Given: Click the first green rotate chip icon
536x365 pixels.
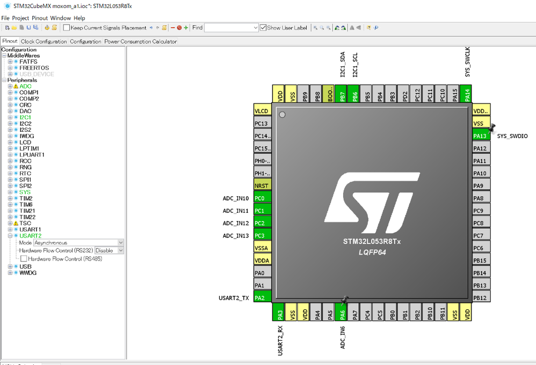Looking at the screenshot, I should coord(337,28).
